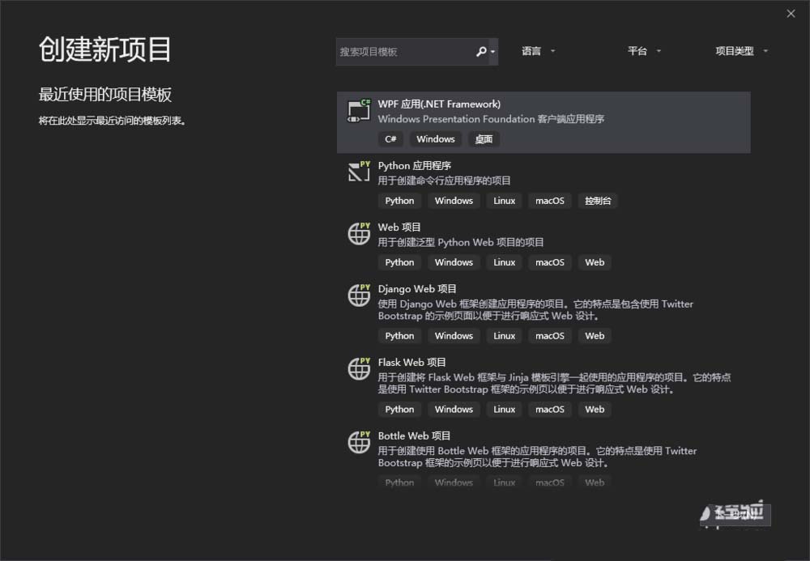Viewport: 810px width, 561px height.
Task: Click Web tag under Web 项目
Action: tap(595, 262)
